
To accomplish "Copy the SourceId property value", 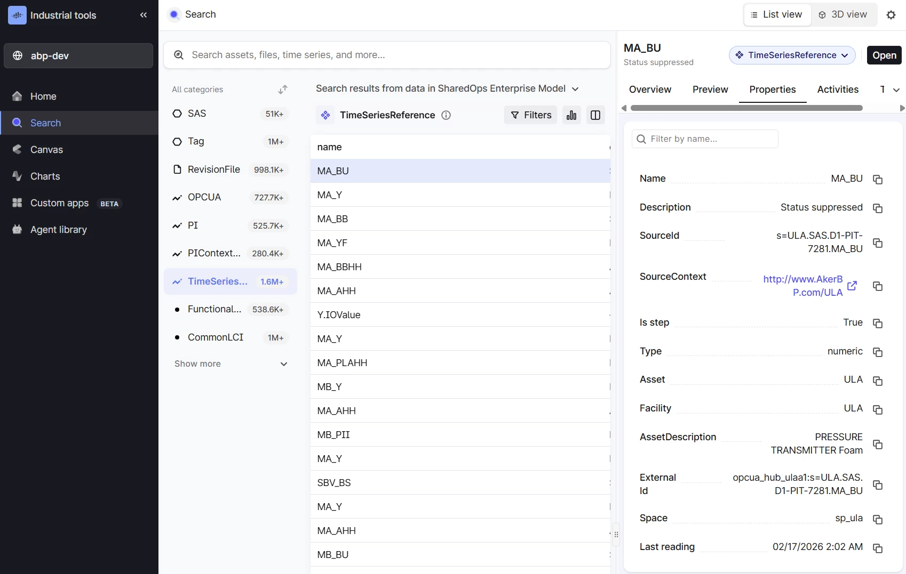I will click(x=877, y=243).
